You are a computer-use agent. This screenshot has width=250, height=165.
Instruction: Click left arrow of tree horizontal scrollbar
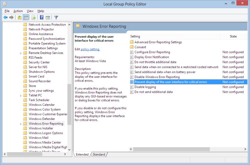5,154
